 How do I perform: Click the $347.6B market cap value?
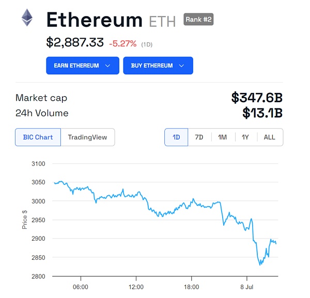257,98
